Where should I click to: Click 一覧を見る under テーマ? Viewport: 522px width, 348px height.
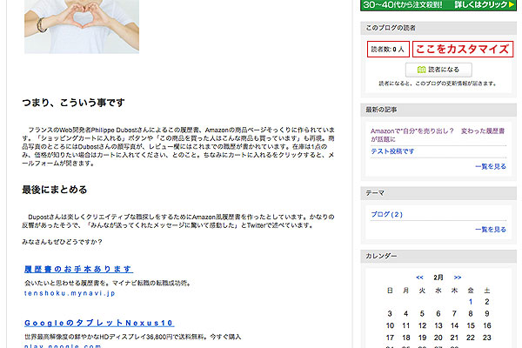click(491, 229)
